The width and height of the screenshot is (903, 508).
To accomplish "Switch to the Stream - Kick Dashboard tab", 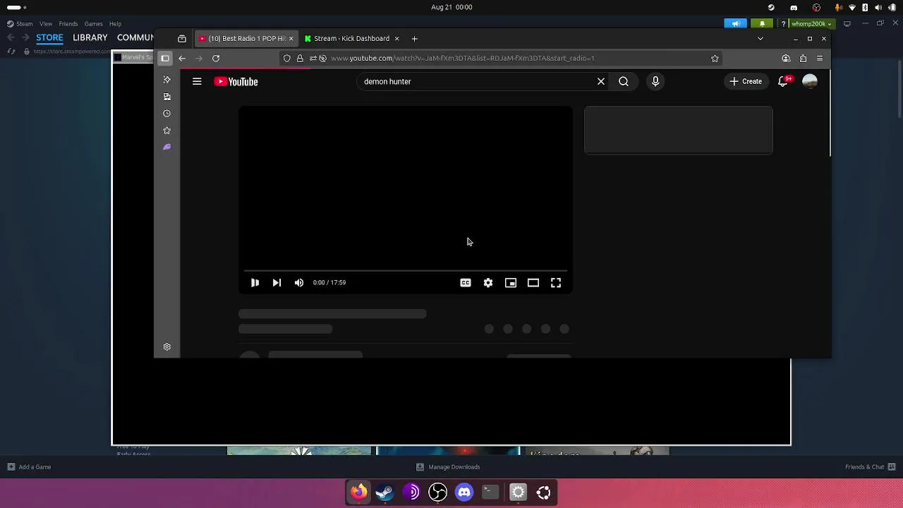I will (351, 39).
